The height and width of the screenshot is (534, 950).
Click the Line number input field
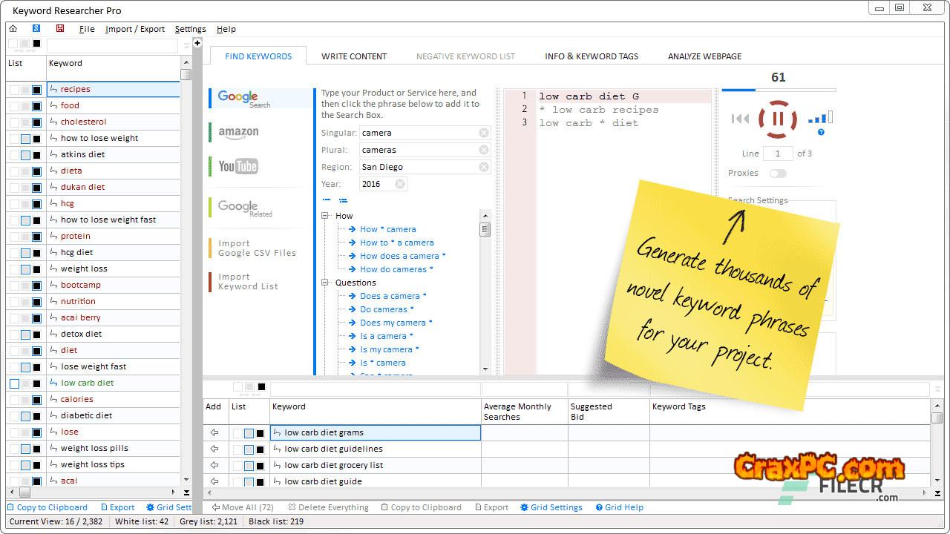pyautogui.click(x=778, y=154)
